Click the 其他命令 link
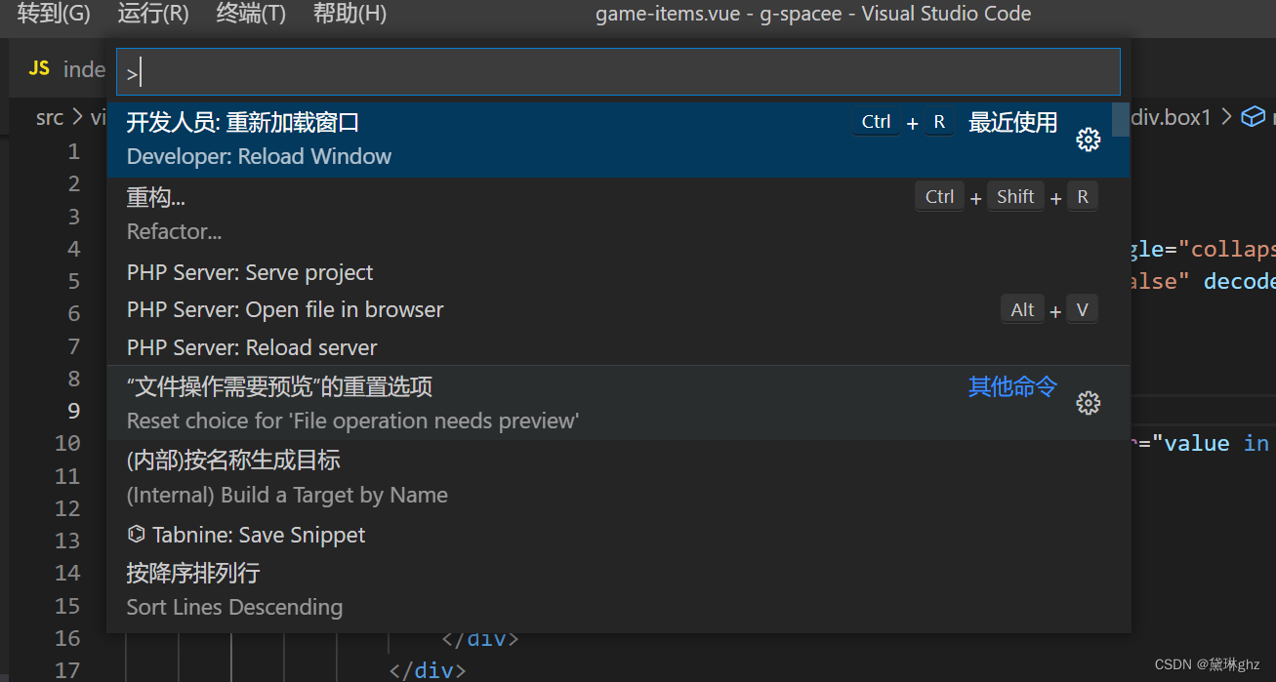This screenshot has height=682, width=1276. pos(1012,386)
